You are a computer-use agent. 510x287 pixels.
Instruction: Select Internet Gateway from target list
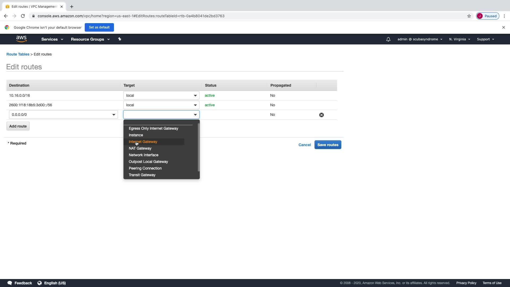143,142
